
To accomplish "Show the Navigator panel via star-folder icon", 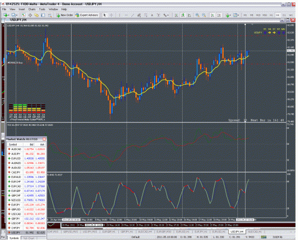I will [x=37, y=15].
